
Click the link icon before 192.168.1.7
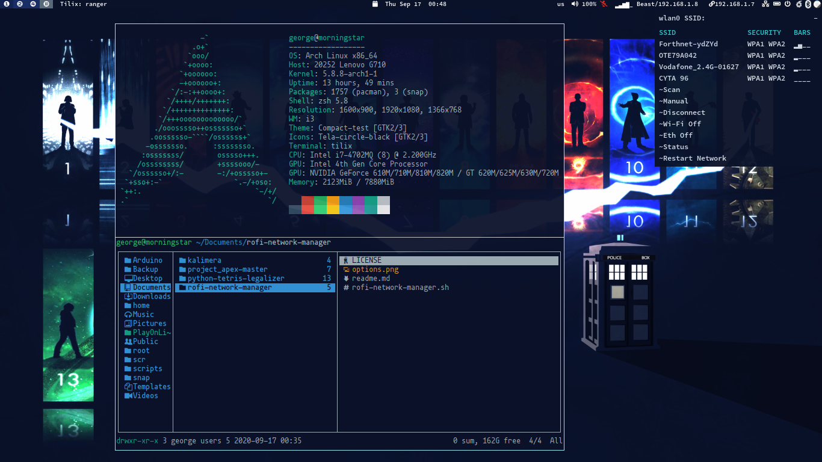coord(712,4)
